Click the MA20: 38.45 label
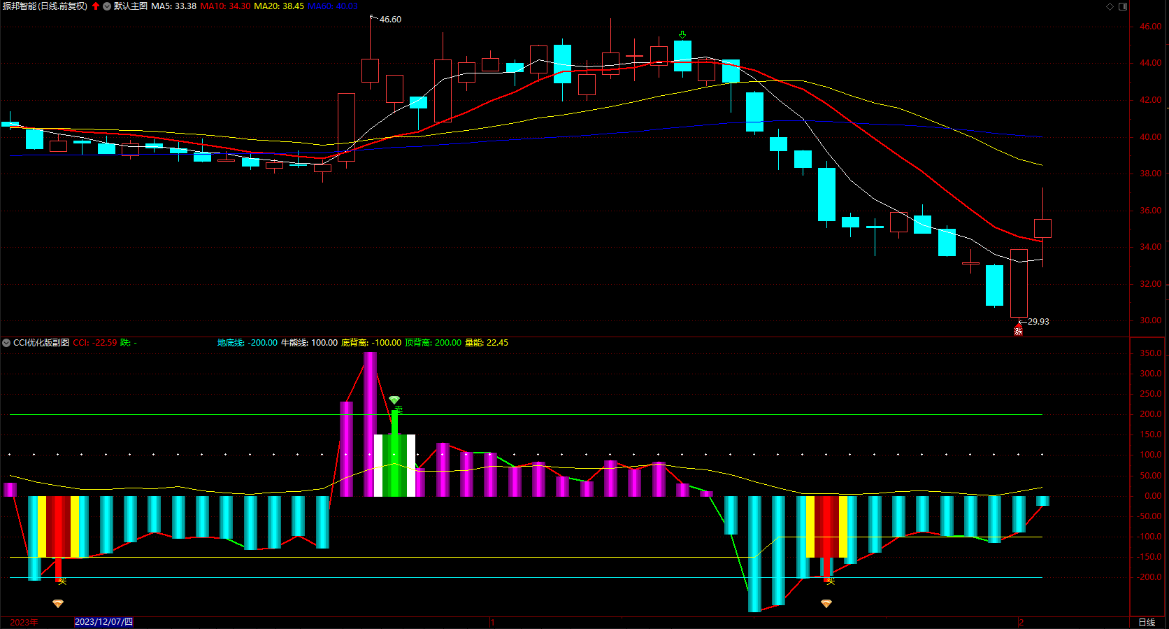The image size is (1169, 629). 278,6
